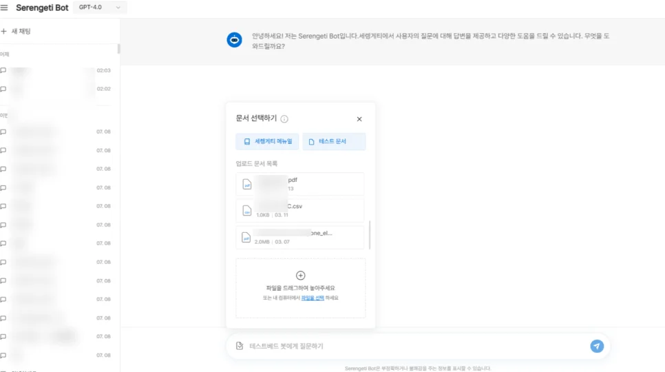Select the uploaded pdf file row

[300, 184]
